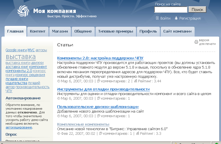Viewport: 221px width, 144px height.
Task: Follow the автокеширование link in sidebar
Action: [x=19, y=127]
